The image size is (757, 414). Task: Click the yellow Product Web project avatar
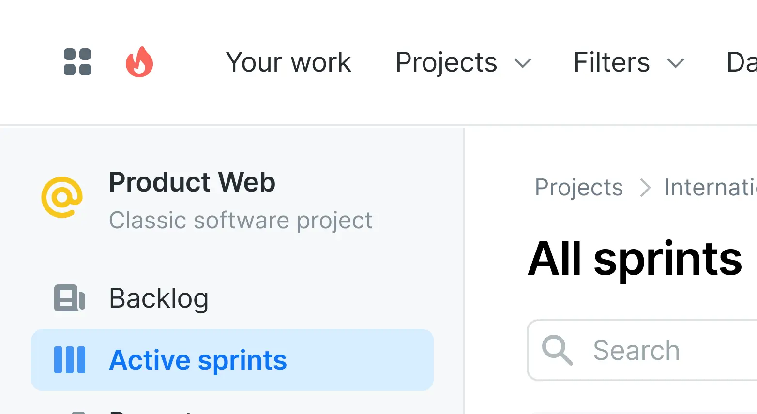pos(62,197)
